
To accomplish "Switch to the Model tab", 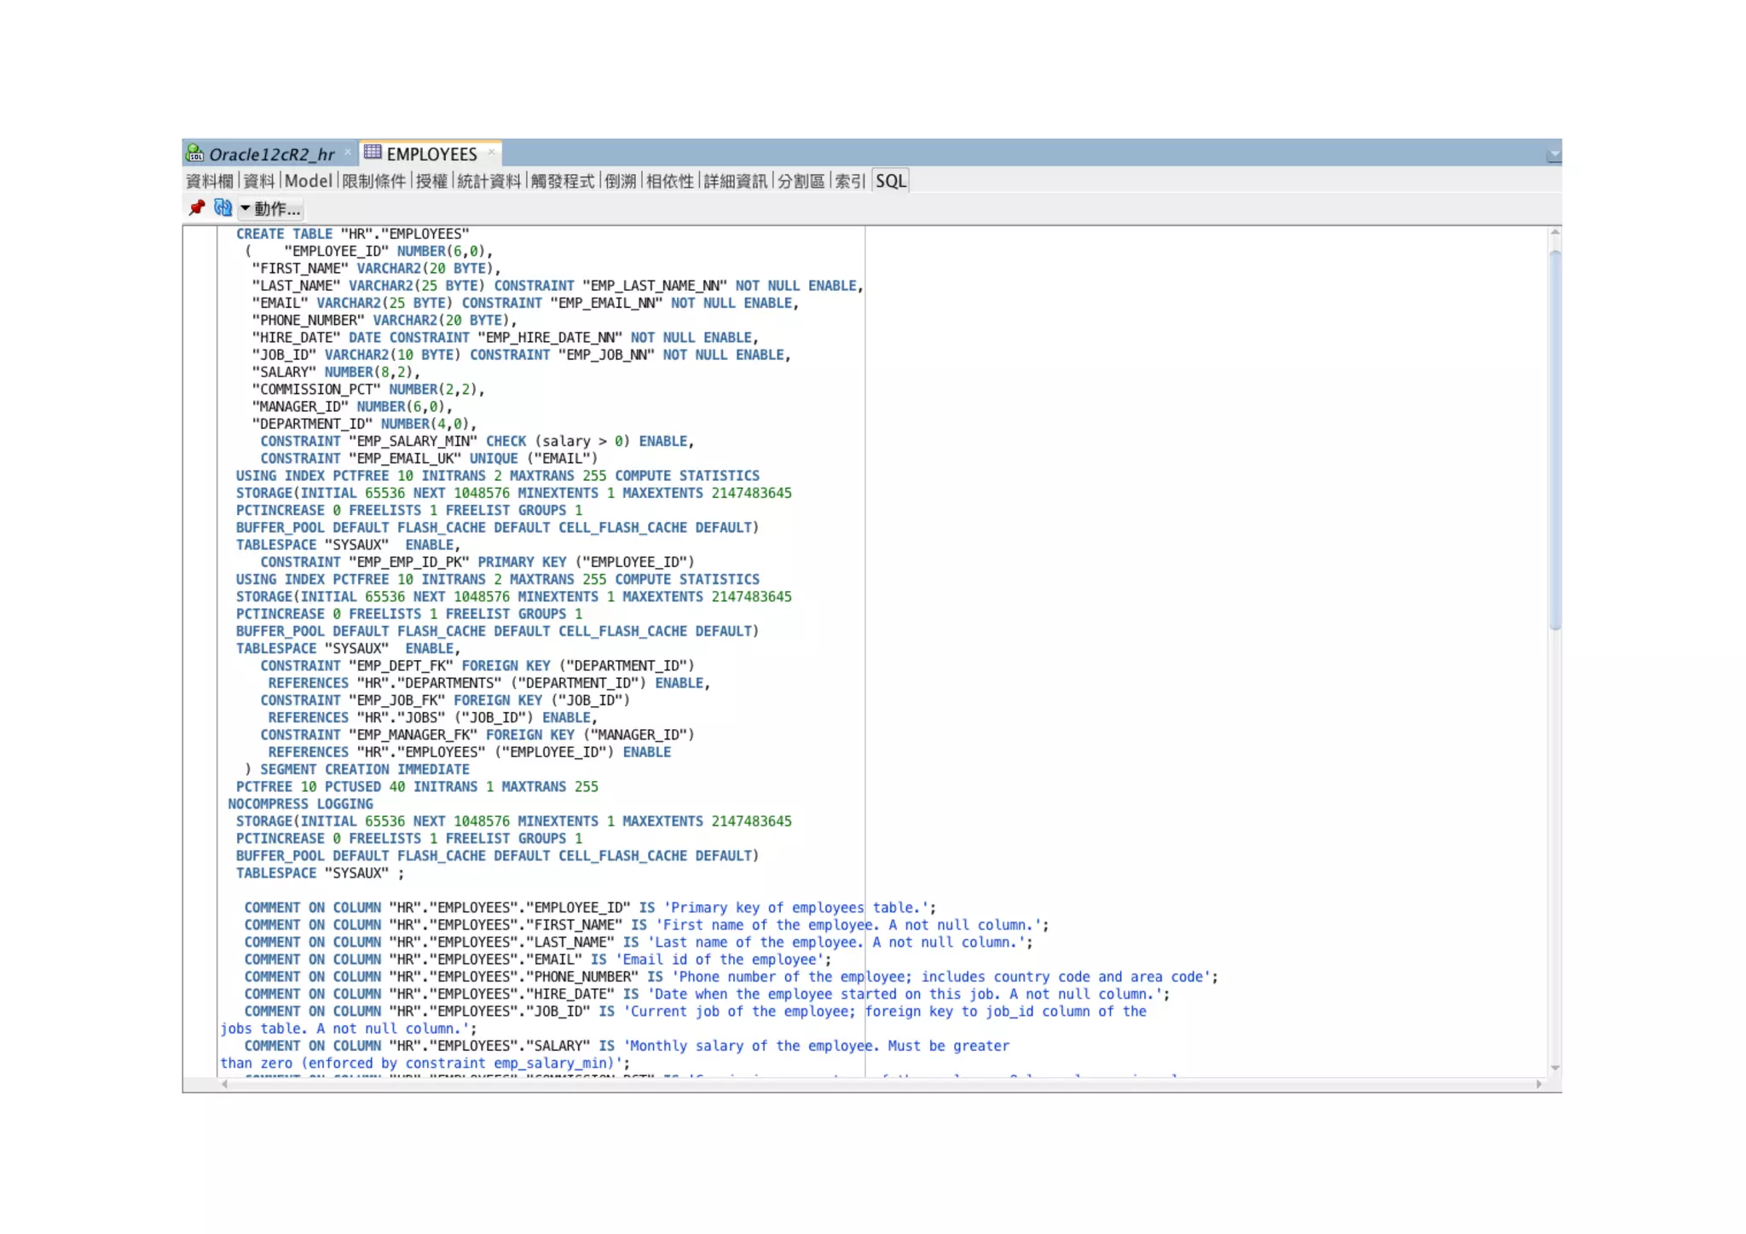I will [x=308, y=181].
